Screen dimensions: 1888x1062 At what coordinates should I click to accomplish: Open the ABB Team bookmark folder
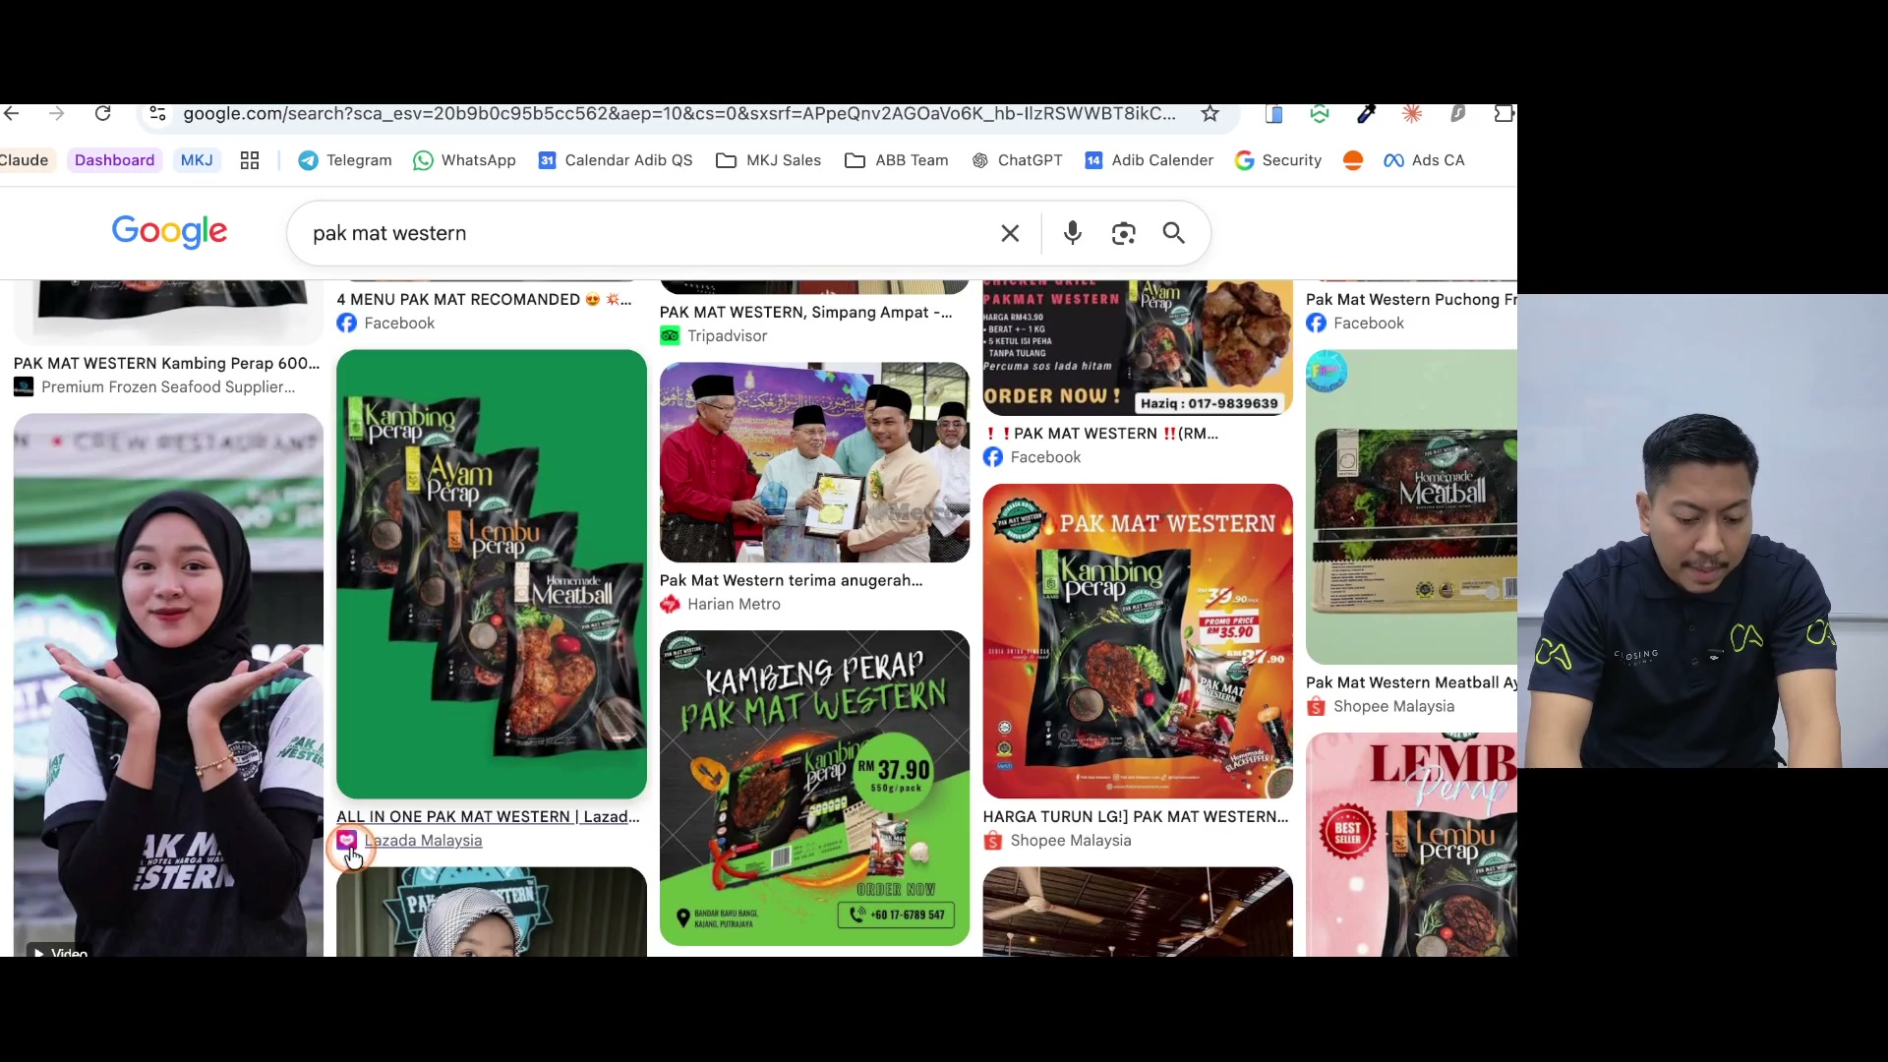point(897,160)
